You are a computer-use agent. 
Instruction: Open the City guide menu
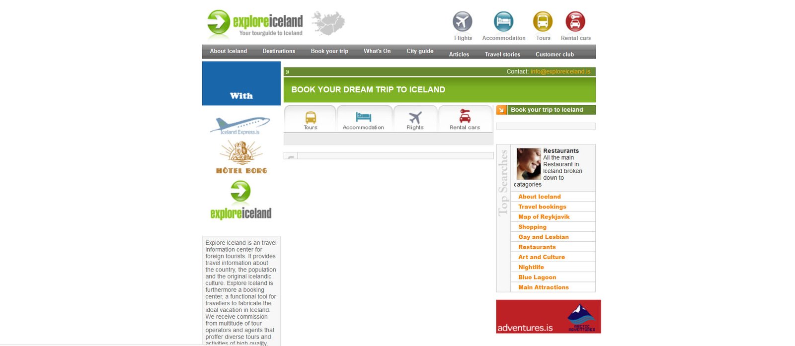(x=420, y=51)
